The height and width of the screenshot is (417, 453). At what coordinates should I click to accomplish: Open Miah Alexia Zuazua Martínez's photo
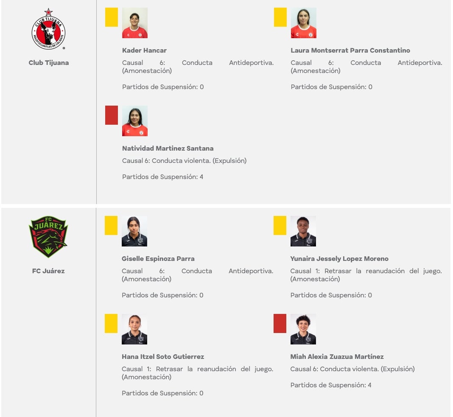(303, 329)
